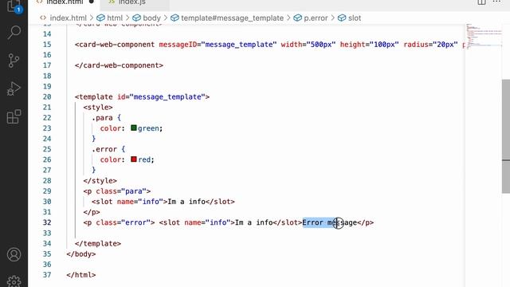Click the html breadcrumb item
510x287 pixels.
(x=115, y=18)
